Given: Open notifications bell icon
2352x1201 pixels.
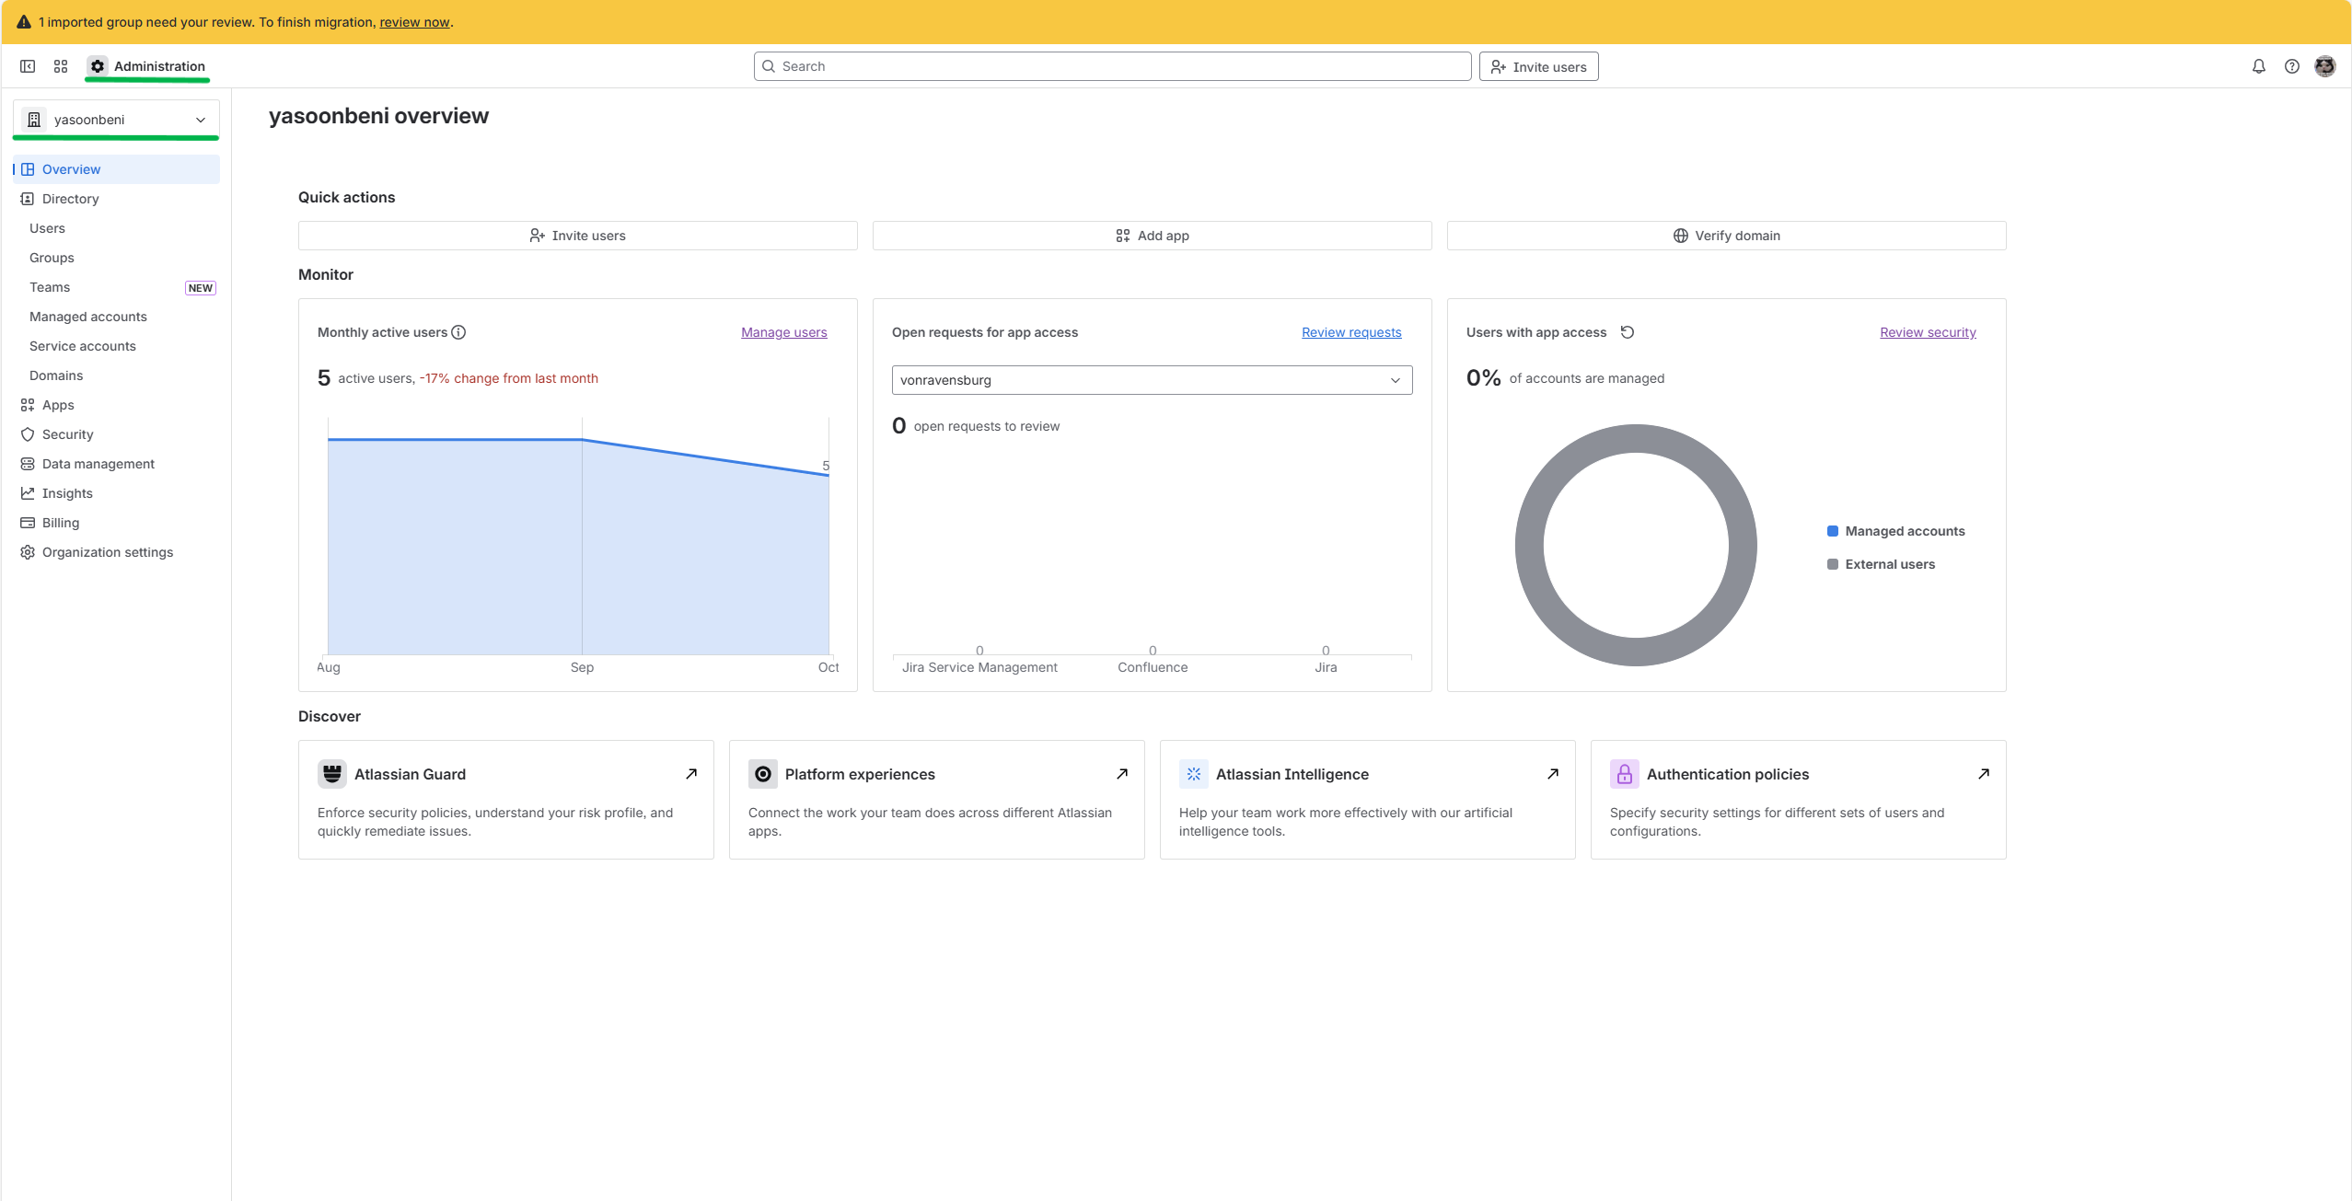Looking at the screenshot, I should [2258, 66].
